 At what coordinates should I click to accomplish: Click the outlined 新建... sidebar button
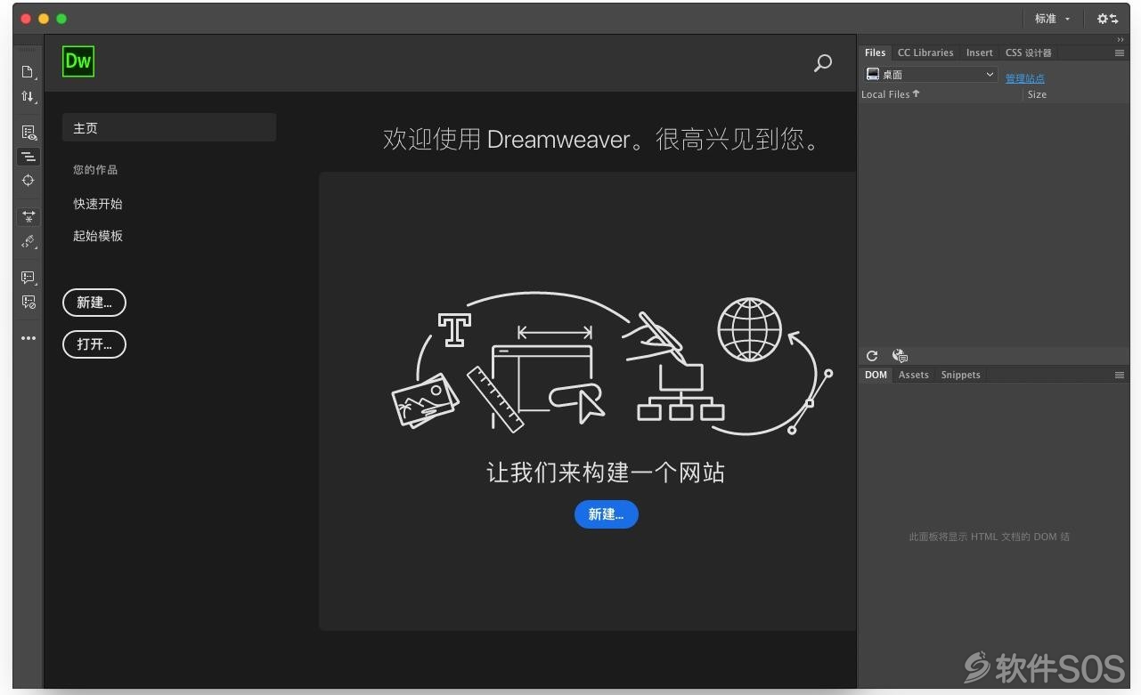point(94,303)
